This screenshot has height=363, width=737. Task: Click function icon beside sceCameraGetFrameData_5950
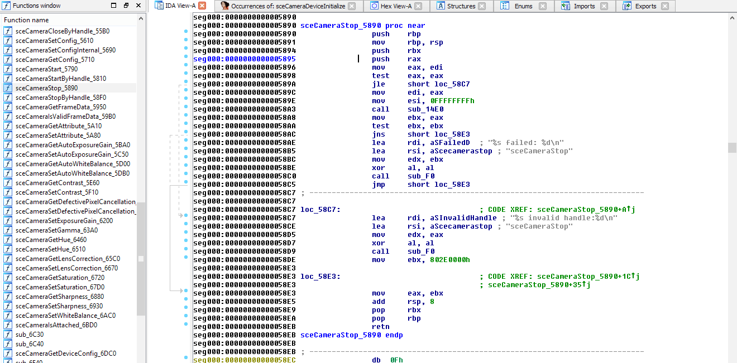tap(8, 107)
